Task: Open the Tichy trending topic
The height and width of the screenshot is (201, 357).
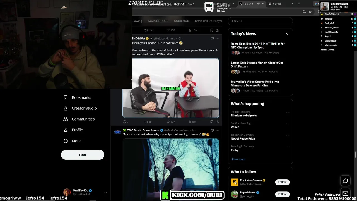Action: [235, 150]
